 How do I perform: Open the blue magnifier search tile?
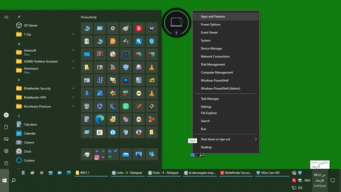[139, 41]
